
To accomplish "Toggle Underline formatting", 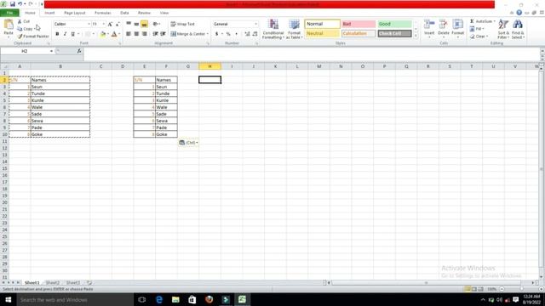I will point(72,34).
